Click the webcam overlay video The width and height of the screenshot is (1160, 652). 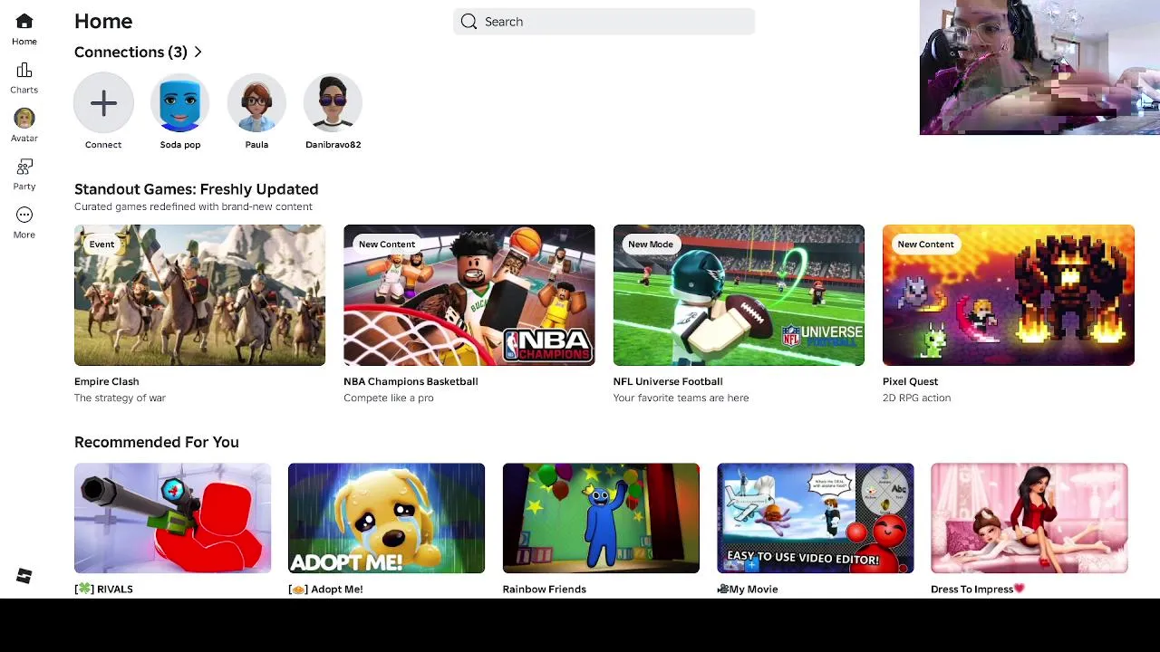1039,67
